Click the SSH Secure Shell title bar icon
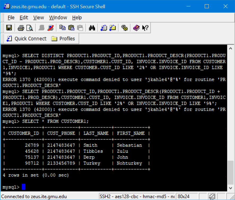This screenshot has width=235, height=200. 6,6
